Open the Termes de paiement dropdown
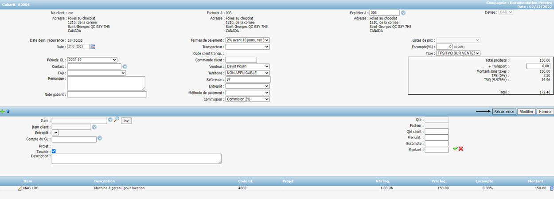The height and width of the screenshot is (199, 554). coord(247,40)
